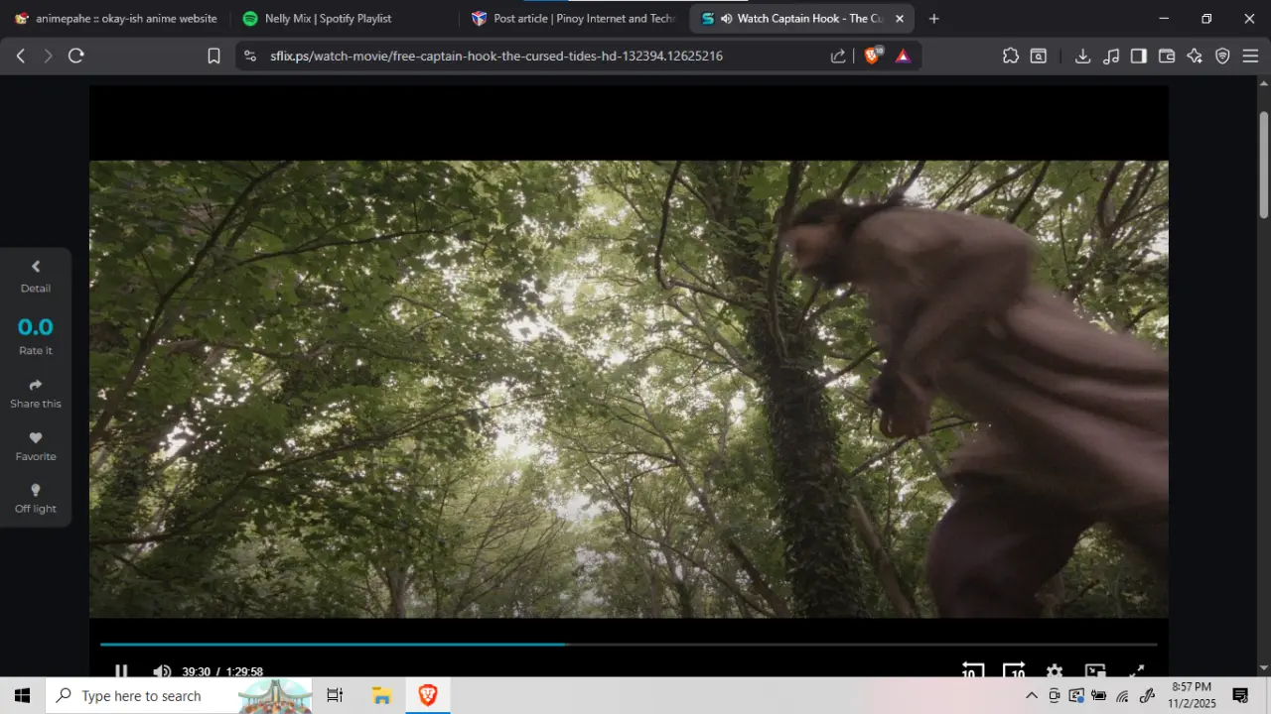Add the movie to Favorite
This screenshot has width=1271, height=714.
(36, 445)
